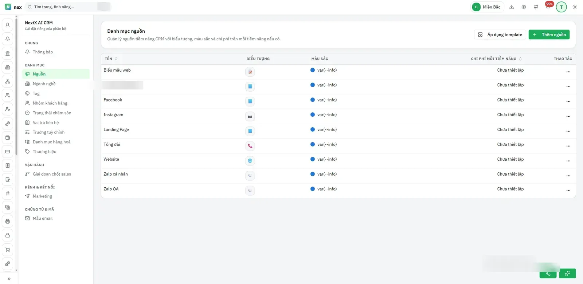Open the lock icon in the left rail

tap(8, 235)
